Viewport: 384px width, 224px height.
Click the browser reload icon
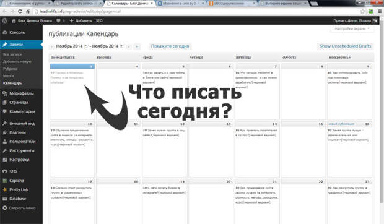point(20,11)
